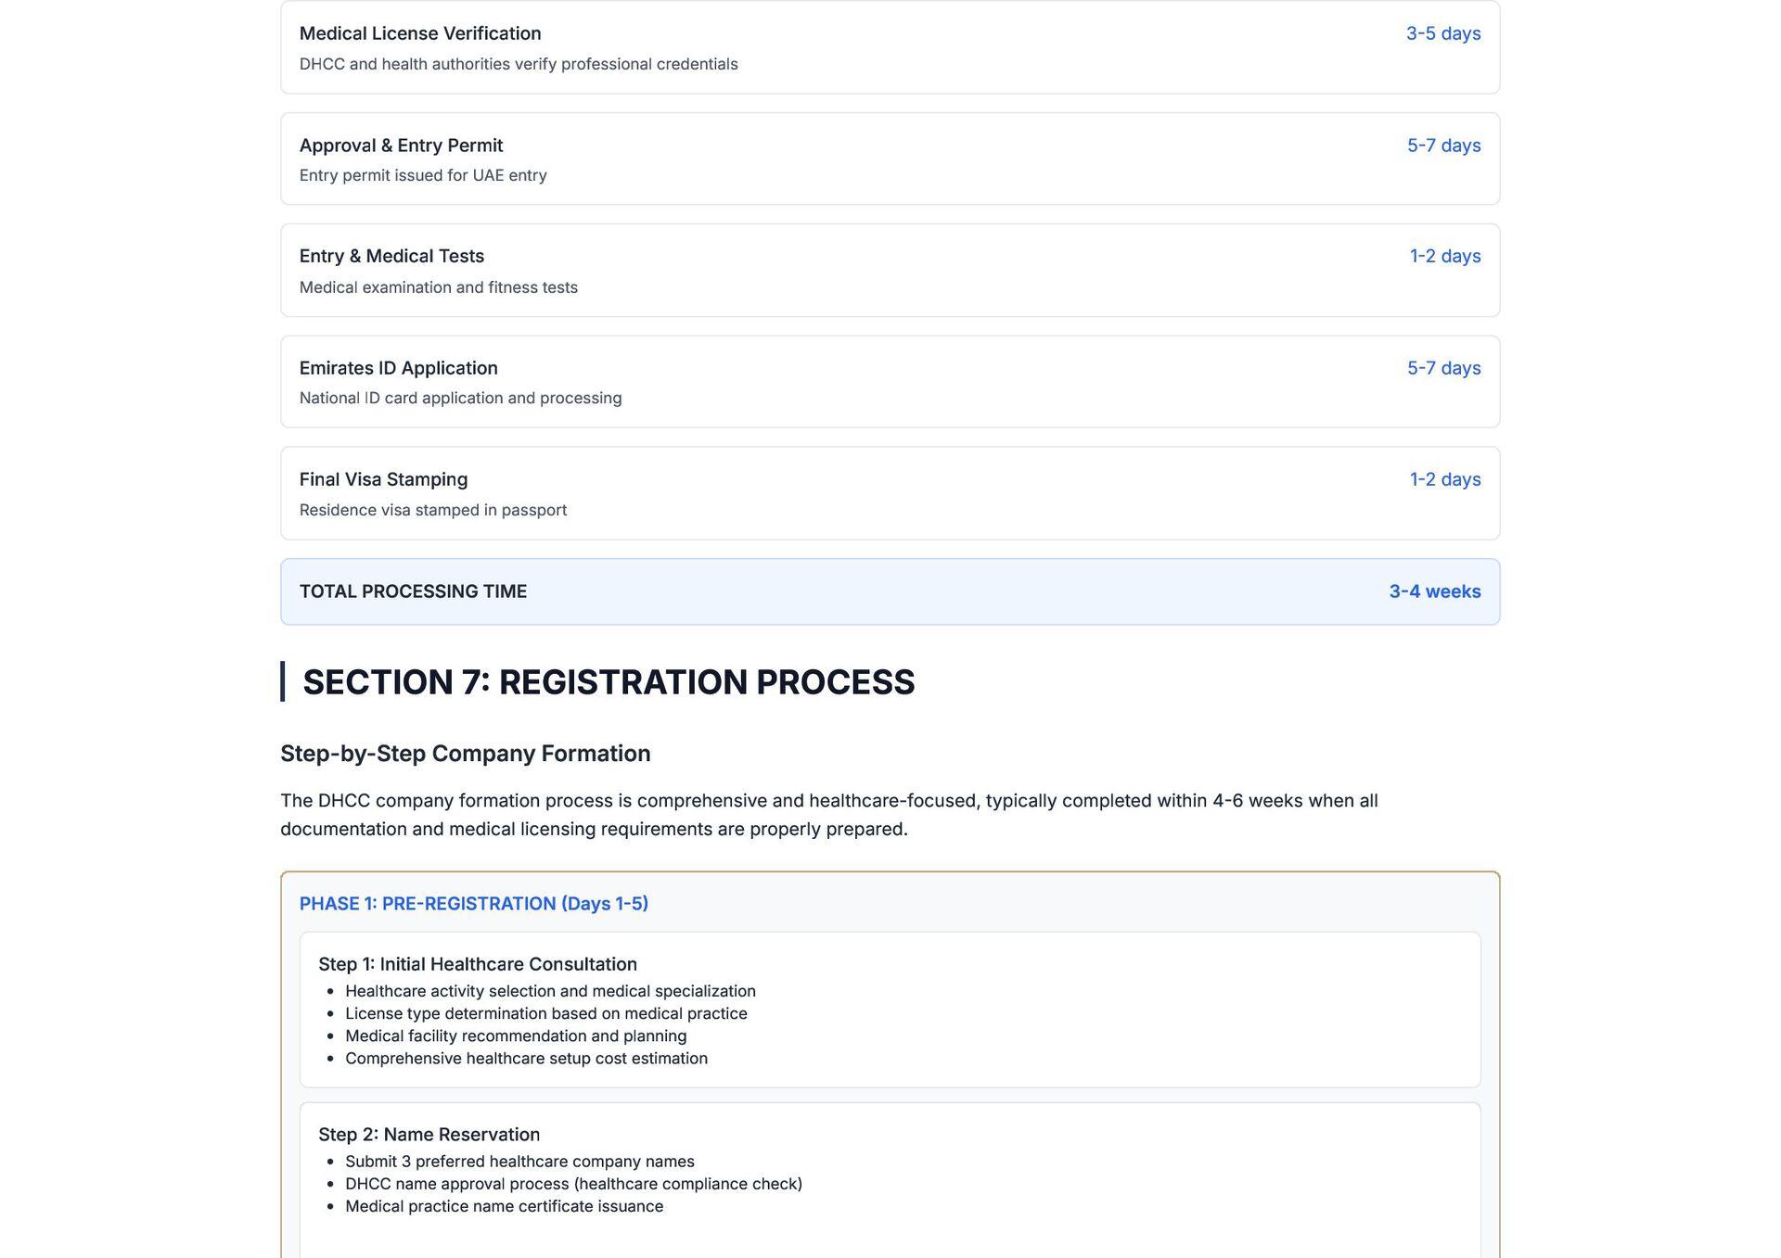
Task: Click the Entry permit issued for UAE description
Action: click(x=423, y=175)
